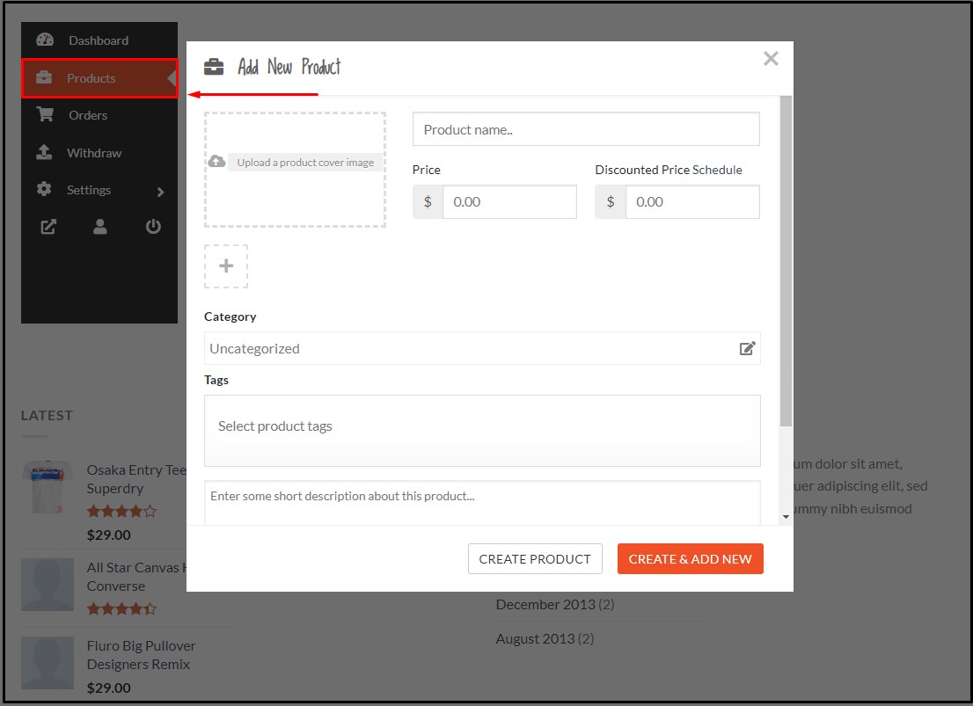This screenshot has width=973, height=706.
Task: Open Fluro Big Pullover Designers Remix link
Action: (141, 655)
